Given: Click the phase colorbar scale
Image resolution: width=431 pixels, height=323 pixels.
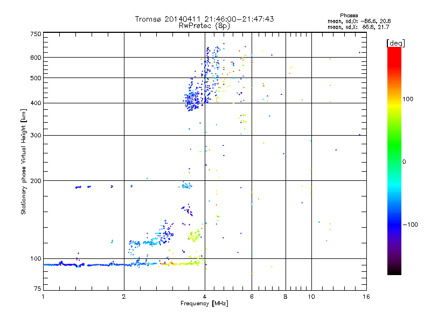Looking at the screenshot, I should point(394,161).
